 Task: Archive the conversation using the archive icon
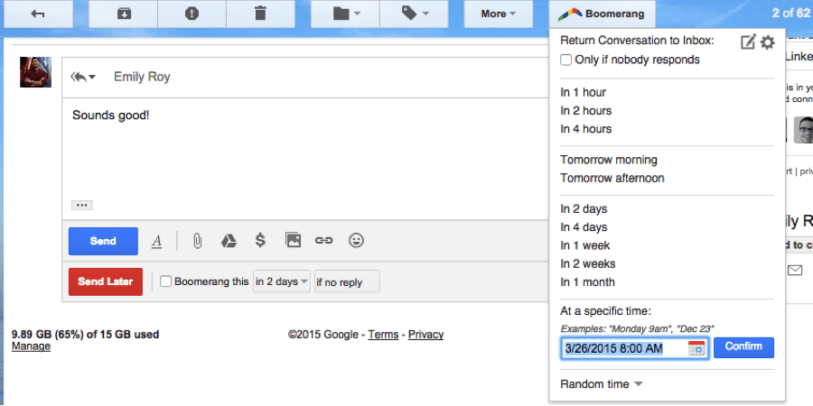123,14
